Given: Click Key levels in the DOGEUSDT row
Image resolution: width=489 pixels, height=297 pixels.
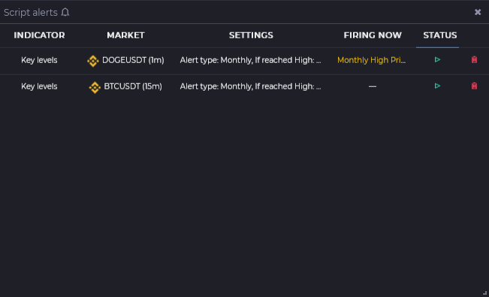Looking at the screenshot, I should click(x=39, y=60).
